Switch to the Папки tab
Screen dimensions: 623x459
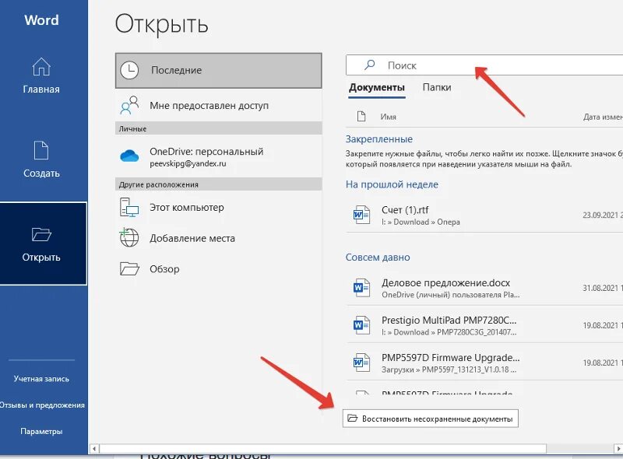pyautogui.click(x=437, y=87)
